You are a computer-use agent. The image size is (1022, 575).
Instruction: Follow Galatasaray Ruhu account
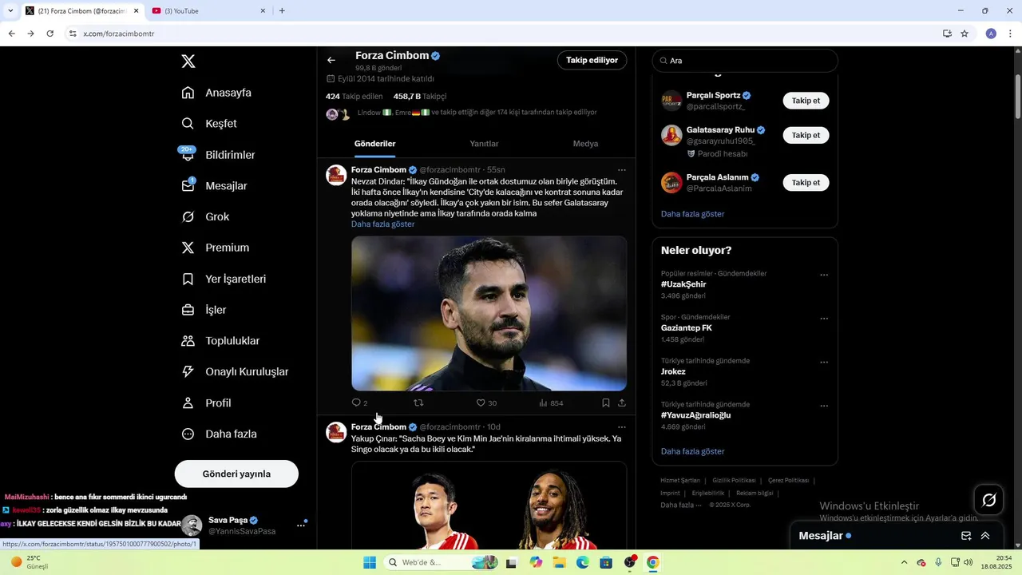tap(806, 135)
